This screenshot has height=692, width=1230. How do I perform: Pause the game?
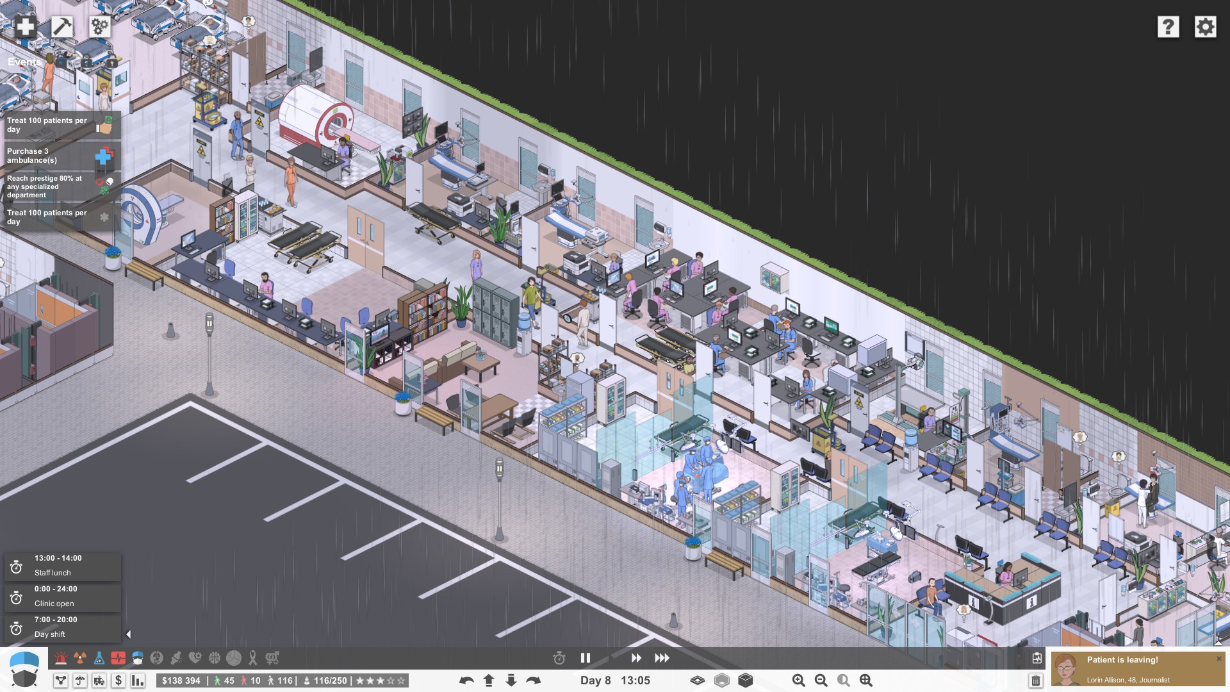click(585, 658)
